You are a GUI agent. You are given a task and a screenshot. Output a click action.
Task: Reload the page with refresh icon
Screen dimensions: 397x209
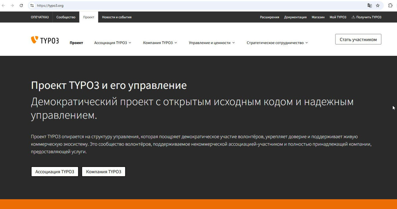coord(21,6)
